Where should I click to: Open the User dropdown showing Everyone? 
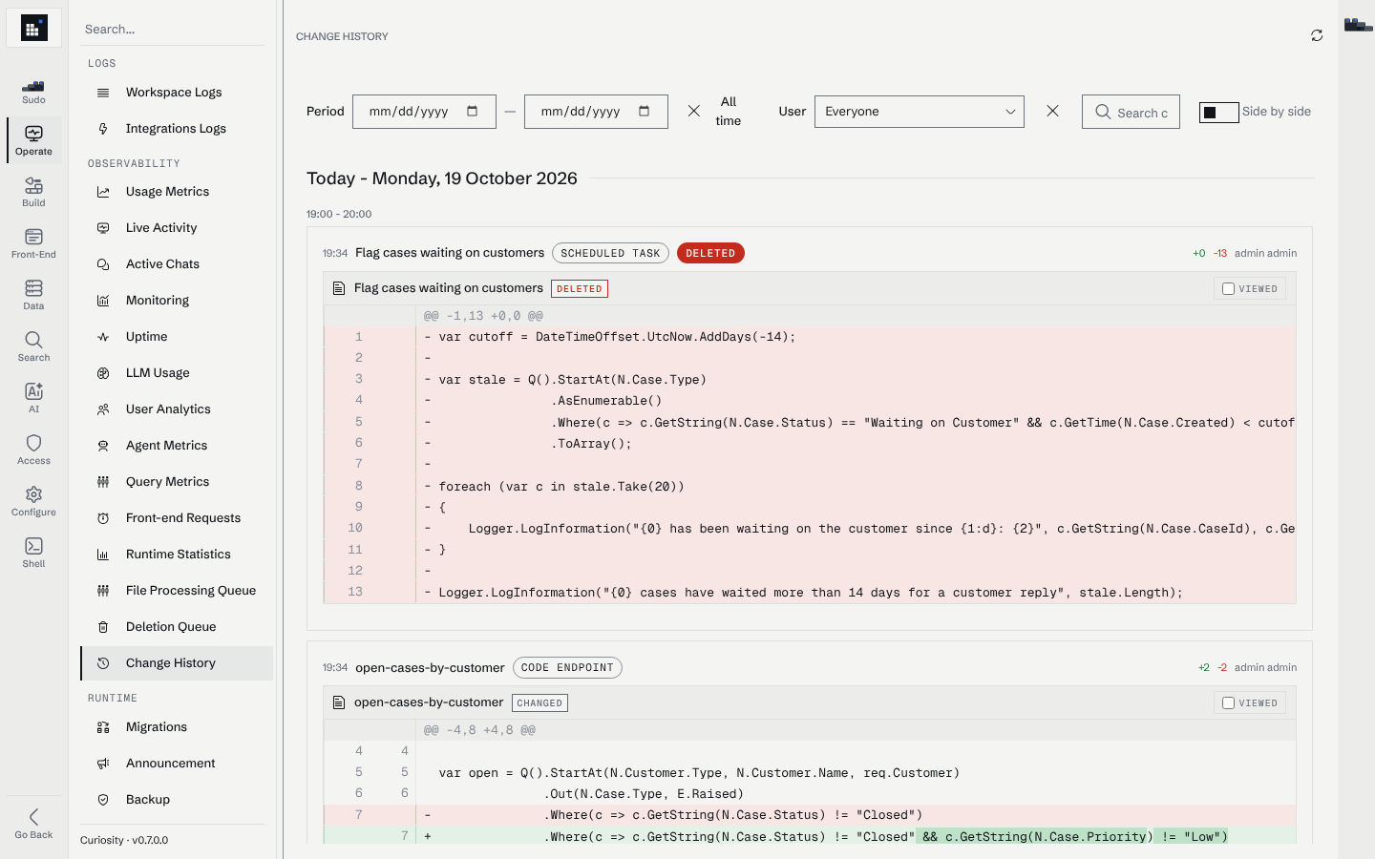(x=920, y=112)
